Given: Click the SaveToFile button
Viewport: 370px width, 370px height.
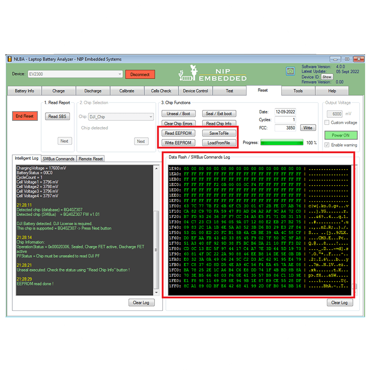Looking at the screenshot, I should [219, 133].
